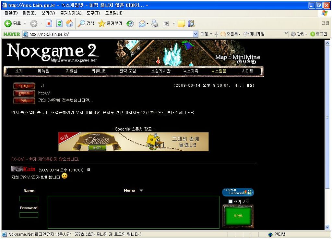The image size is (332, 239).
Task: Open the 도움말(H) menu
Action: tap(114, 13)
